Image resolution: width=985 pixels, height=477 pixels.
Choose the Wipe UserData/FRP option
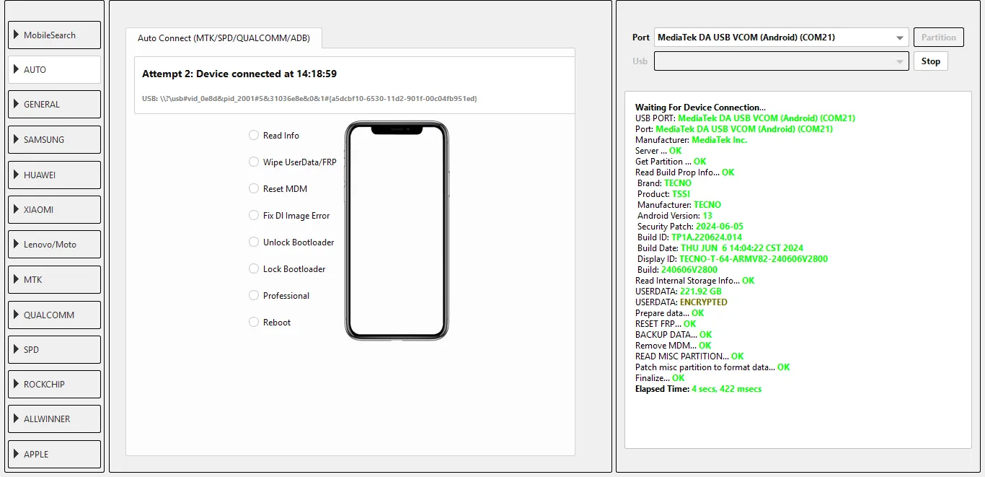254,162
